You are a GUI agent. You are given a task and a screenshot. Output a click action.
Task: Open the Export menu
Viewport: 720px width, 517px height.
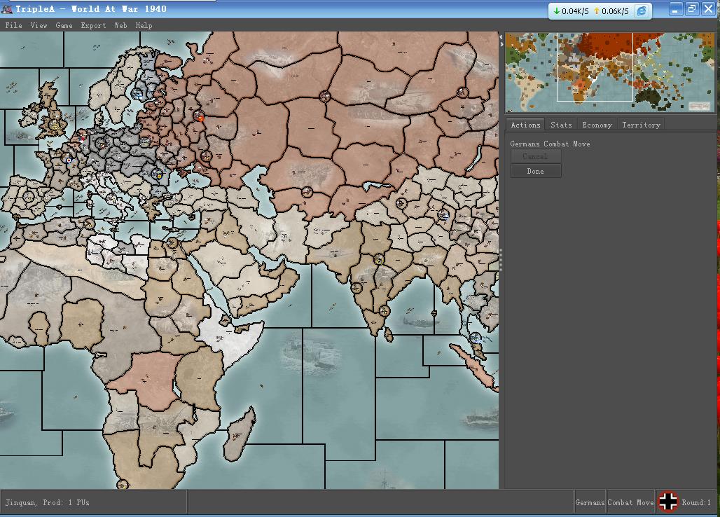point(93,26)
